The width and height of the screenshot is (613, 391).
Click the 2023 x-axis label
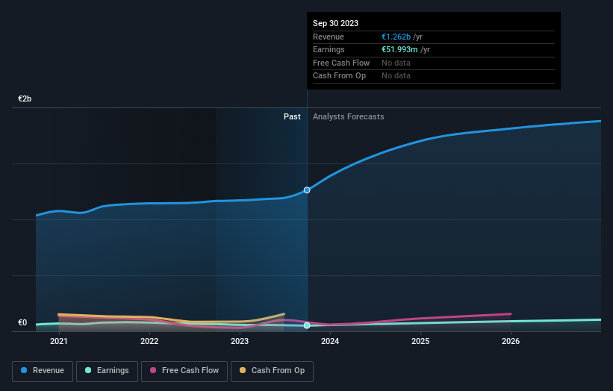[240, 342]
